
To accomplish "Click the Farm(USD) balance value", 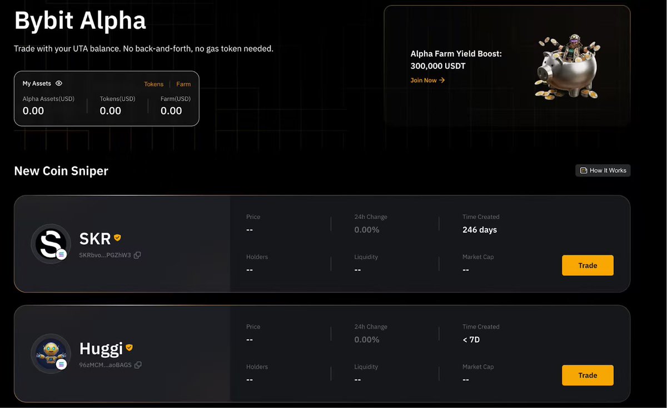I will point(171,111).
